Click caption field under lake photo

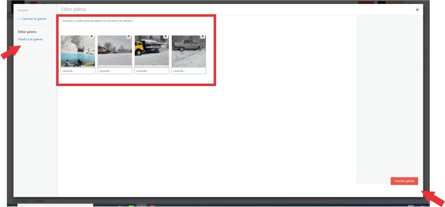coord(78,71)
